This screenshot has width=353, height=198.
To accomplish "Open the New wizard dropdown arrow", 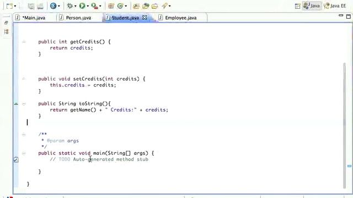I will (x=15, y=6).
